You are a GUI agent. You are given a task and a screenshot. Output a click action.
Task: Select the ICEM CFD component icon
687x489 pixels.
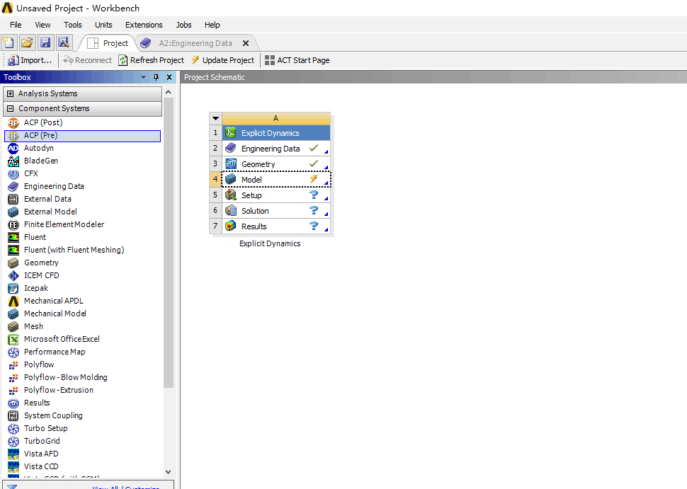tap(13, 275)
